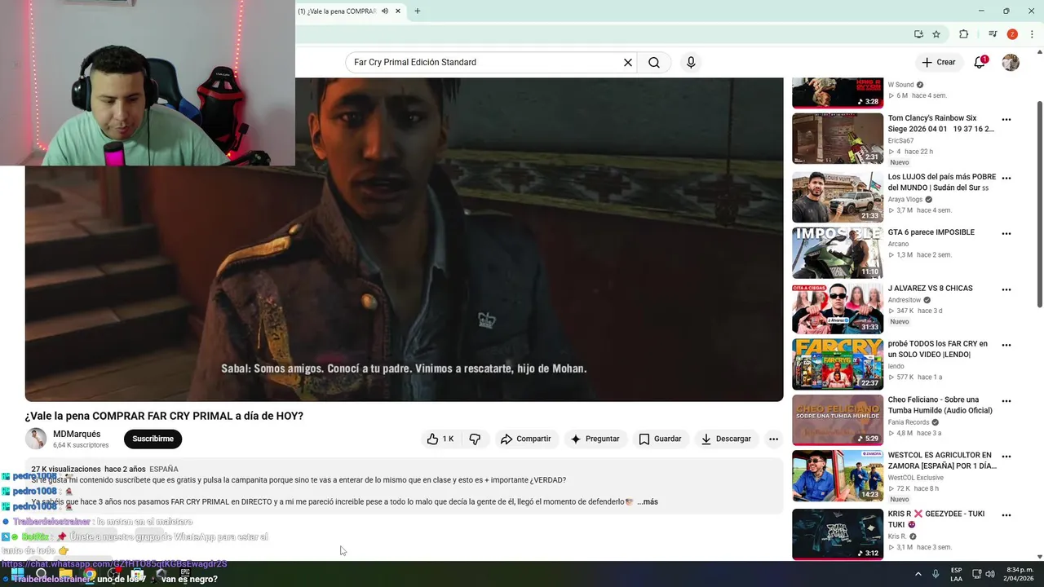
Task: Open options menu for Rainbow Six Siege video
Action: point(1006,119)
